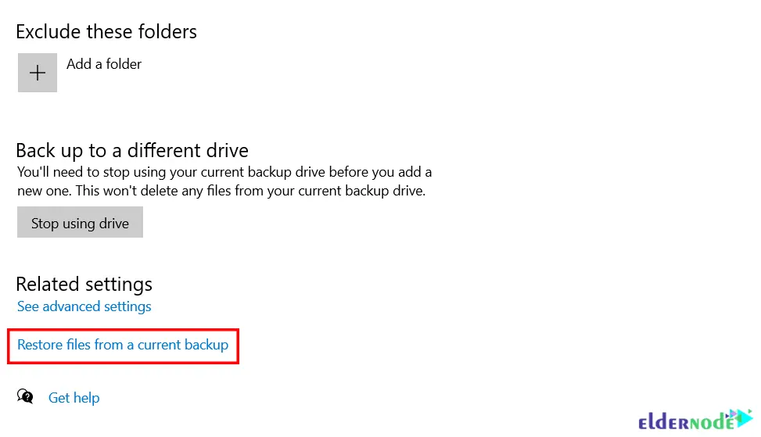This screenshot has height=437, width=761.
Task: Get help with backup settings
Action: click(x=74, y=398)
